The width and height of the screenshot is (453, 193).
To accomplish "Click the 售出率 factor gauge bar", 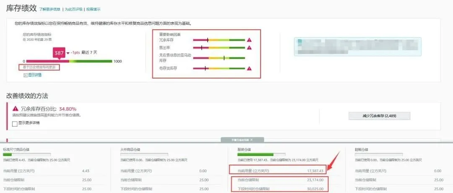I will coord(219,48).
